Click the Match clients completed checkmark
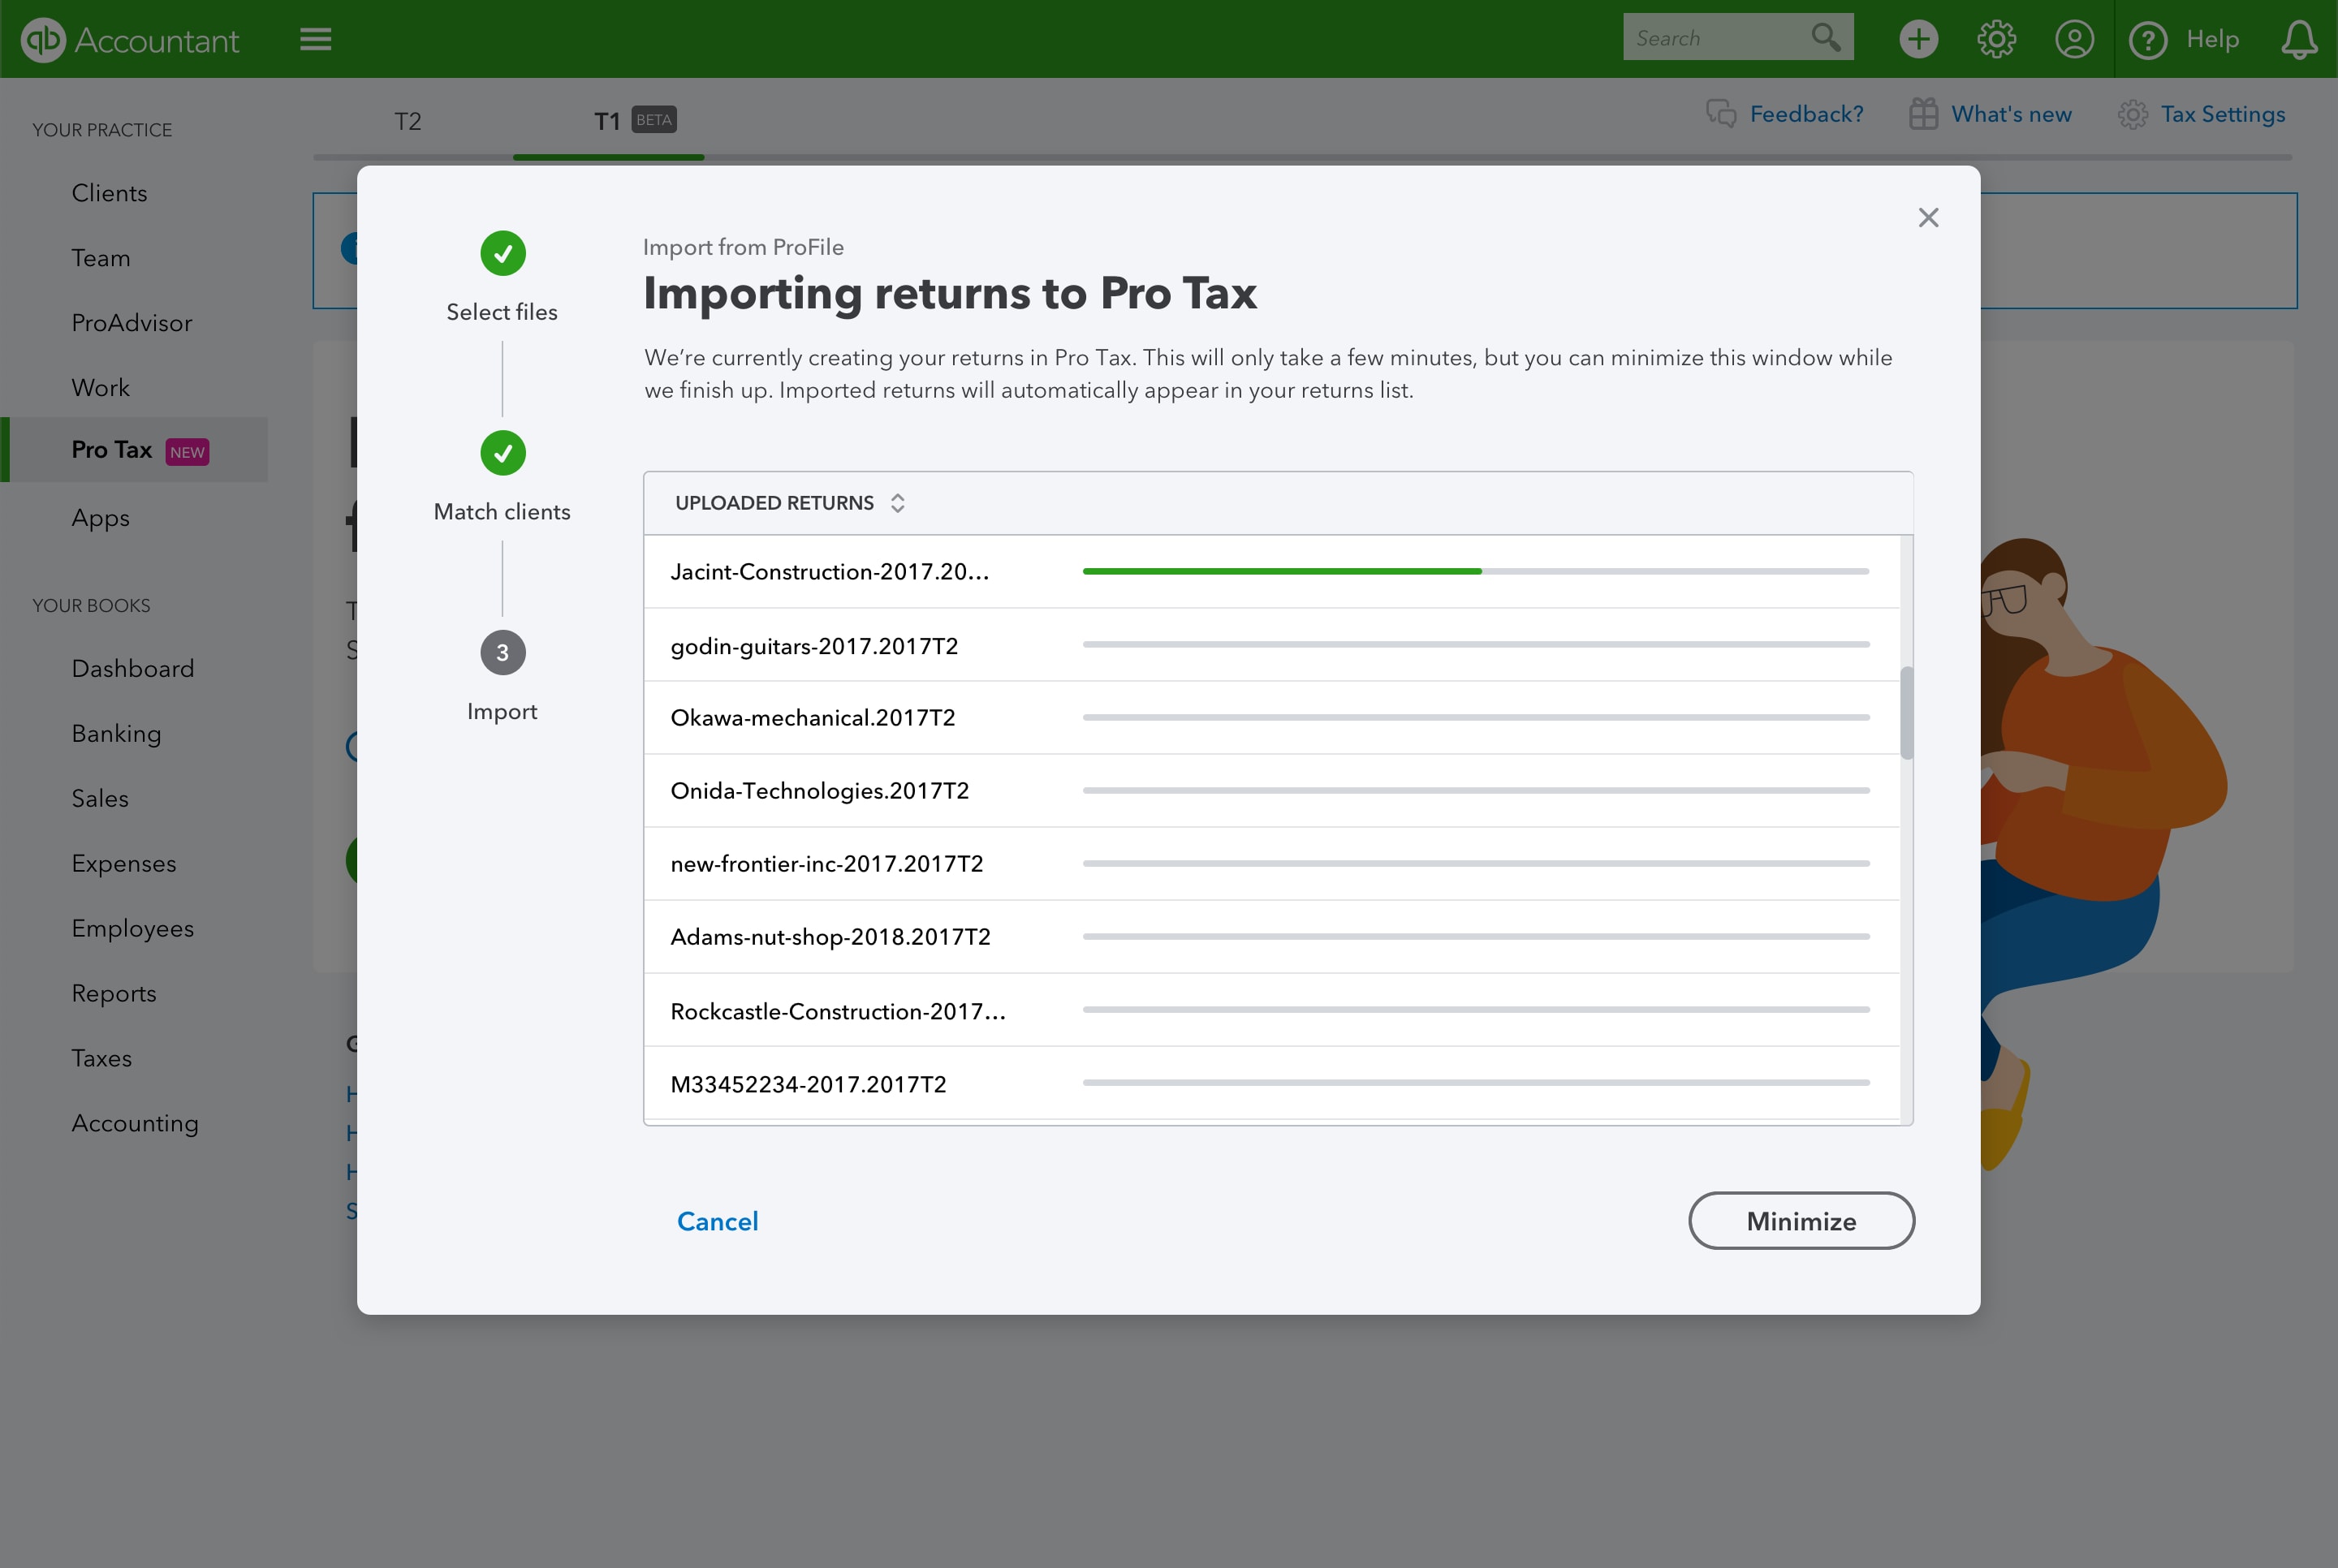Viewport: 2338px width, 1568px height. [502, 453]
